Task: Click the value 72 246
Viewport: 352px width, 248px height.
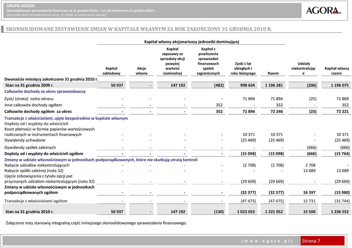Action: [x=276, y=111]
